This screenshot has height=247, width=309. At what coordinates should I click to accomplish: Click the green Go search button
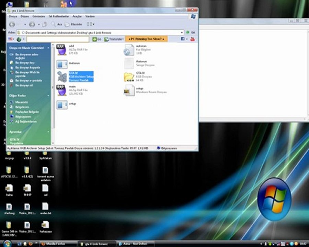(97, 39)
